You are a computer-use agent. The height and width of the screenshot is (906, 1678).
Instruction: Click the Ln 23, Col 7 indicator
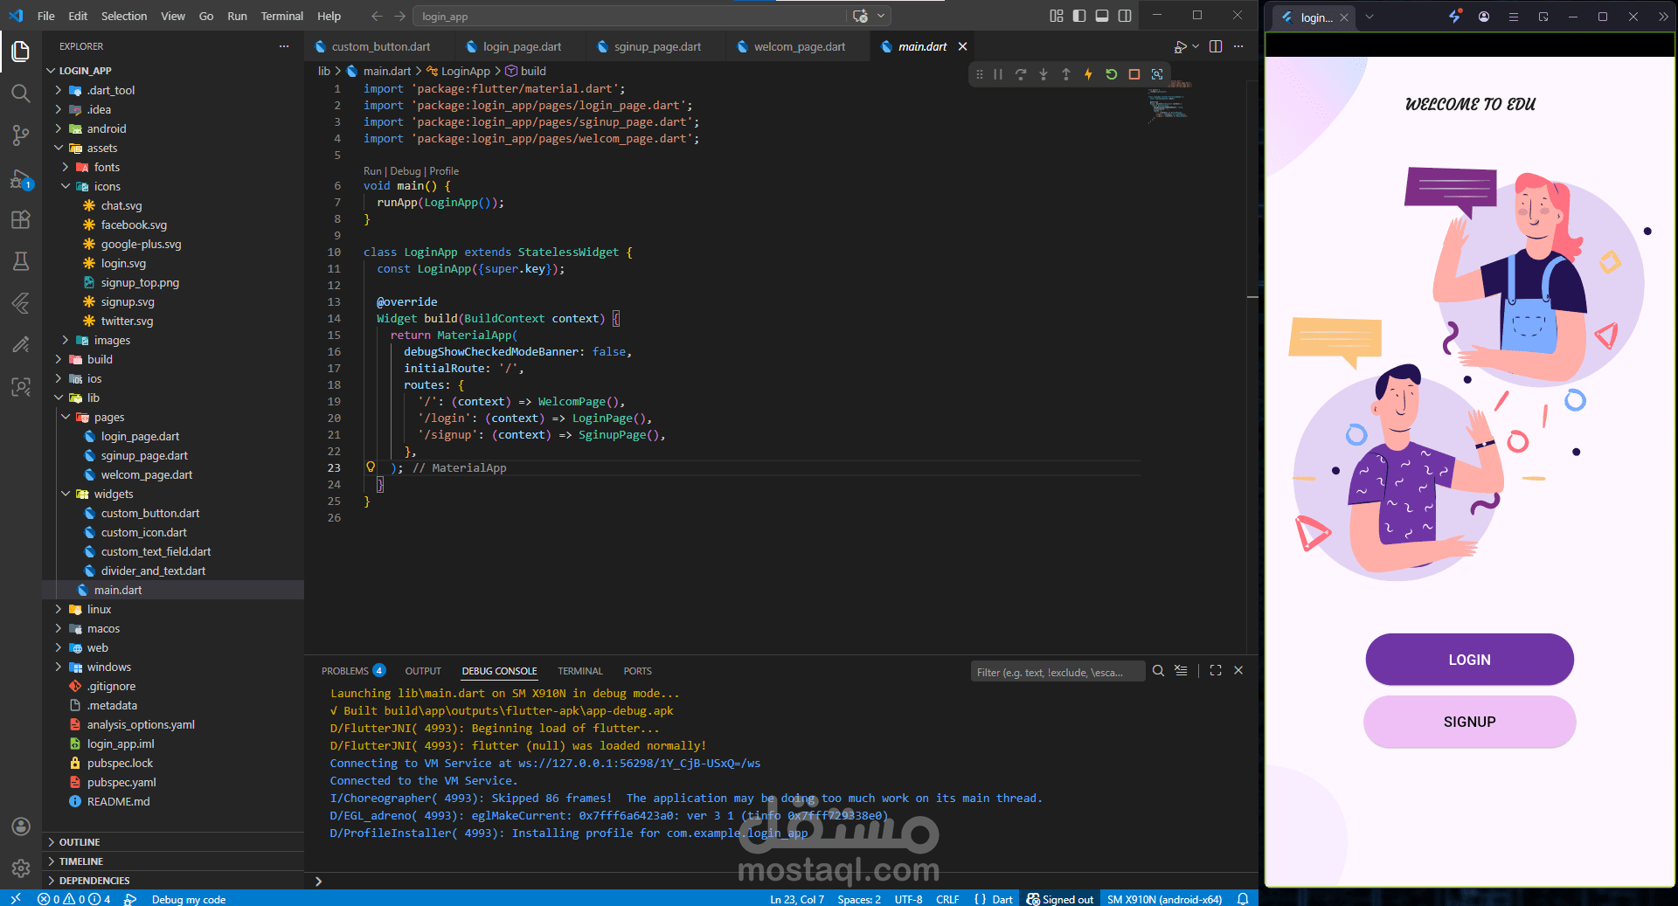click(x=796, y=899)
